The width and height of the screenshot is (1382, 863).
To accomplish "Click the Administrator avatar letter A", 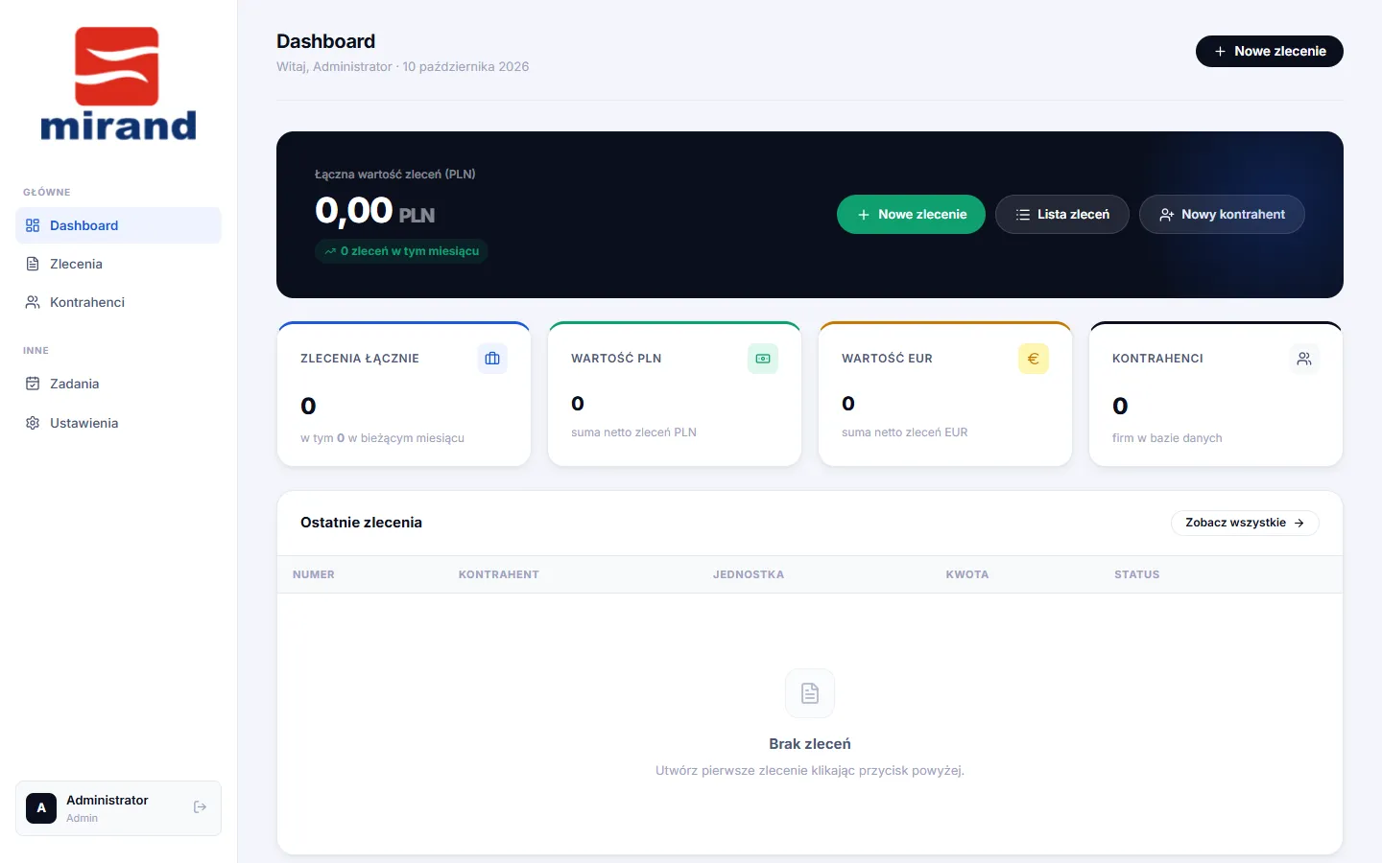I will pyautogui.click(x=41, y=808).
